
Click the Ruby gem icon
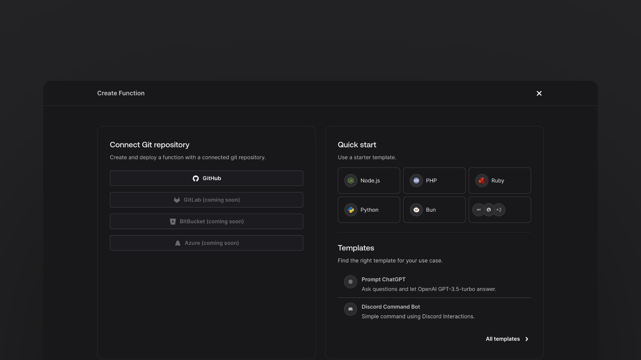[x=481, y=180]
